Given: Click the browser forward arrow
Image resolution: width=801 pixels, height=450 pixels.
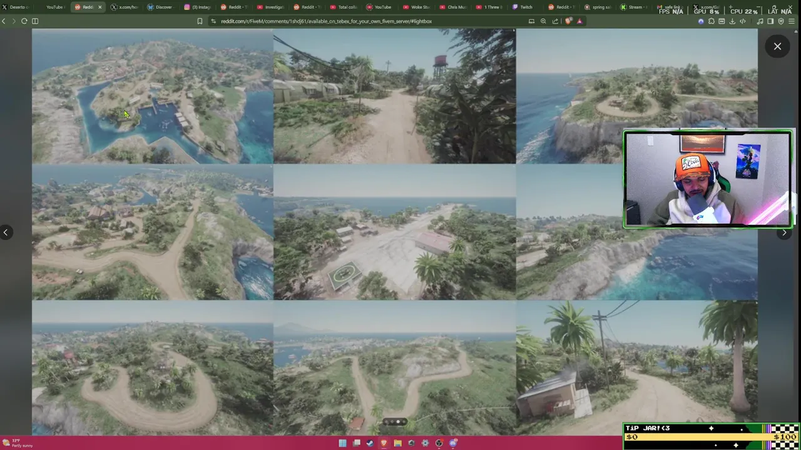Looking at the screenshot, I should click(14, 21).
